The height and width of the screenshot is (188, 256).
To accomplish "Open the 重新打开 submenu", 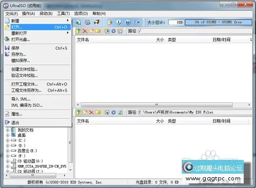I will [37, 33].
